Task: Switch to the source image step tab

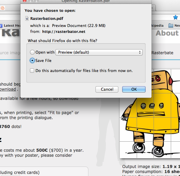Action: click(10, 53)
